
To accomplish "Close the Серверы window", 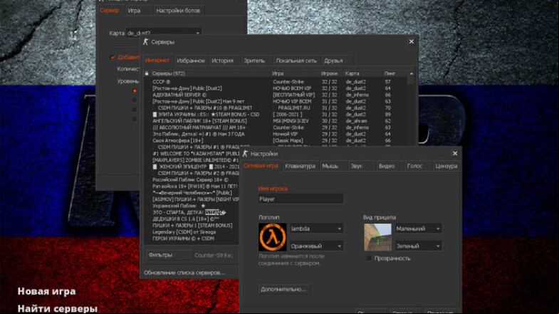I will click(x=412, y=42).
